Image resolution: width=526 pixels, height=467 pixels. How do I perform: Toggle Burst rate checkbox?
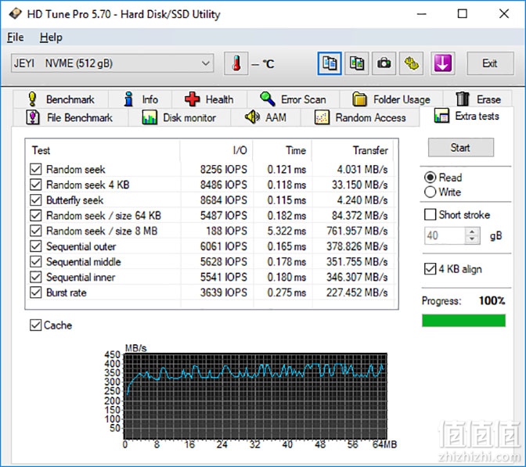click(x=35, y=293)
